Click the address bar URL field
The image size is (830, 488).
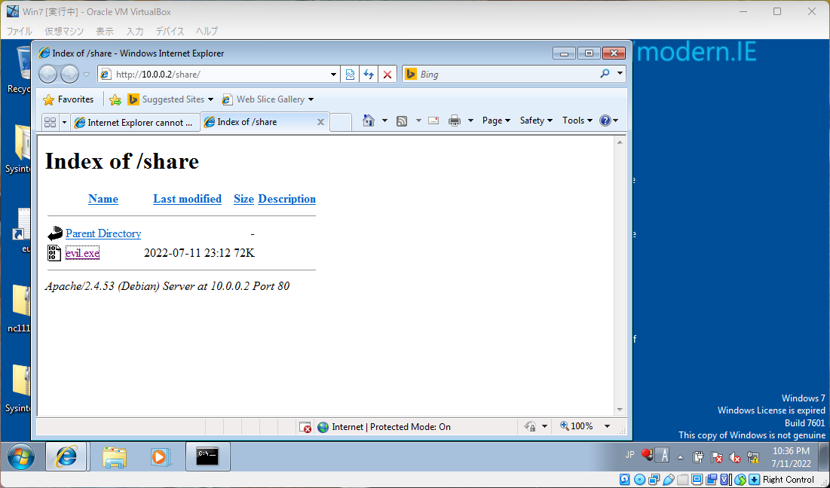214,75
